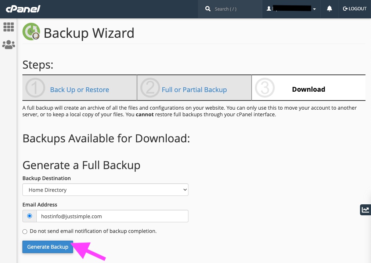Go to Full or Partial Backup step
Screen dimensions: 371x263
(194, 90)
